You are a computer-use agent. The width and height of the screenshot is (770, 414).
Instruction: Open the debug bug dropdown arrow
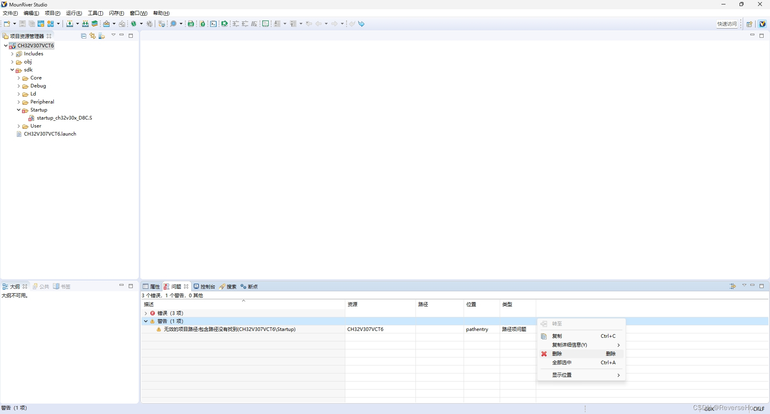coord(141,24)
